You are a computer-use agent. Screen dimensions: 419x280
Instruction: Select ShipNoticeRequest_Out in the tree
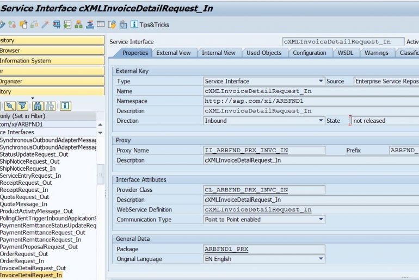pos(30,161)
